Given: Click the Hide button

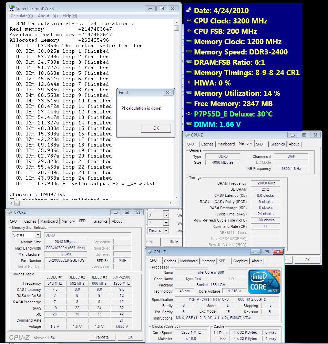Looking at the screenshot, I should coord(173,242).
